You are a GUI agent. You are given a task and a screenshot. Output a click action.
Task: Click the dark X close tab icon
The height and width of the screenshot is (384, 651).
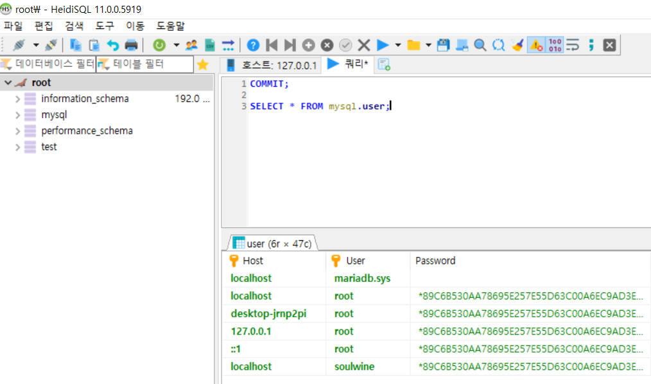click(609, 45)
